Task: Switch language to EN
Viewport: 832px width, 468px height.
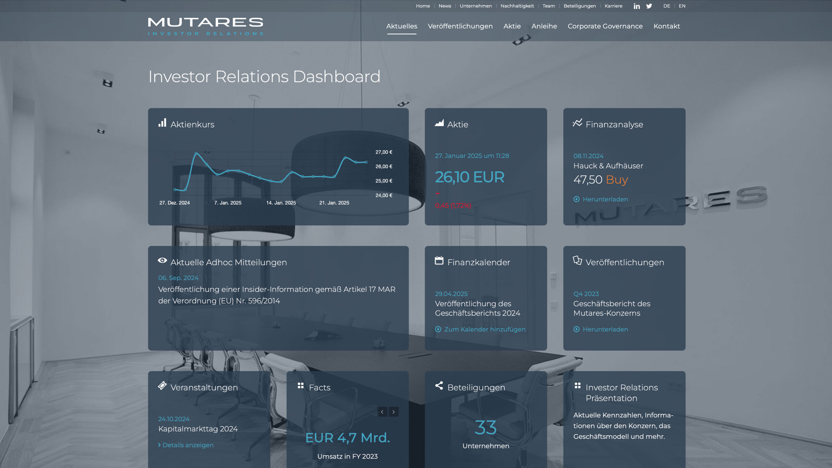Action: point(682,6)
